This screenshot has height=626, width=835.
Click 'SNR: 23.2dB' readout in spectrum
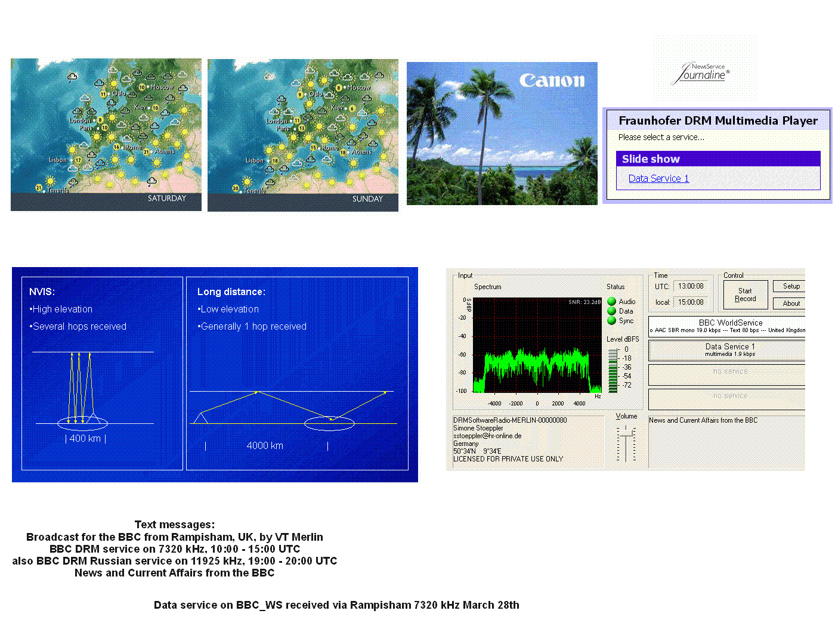[x=584, y=302]
